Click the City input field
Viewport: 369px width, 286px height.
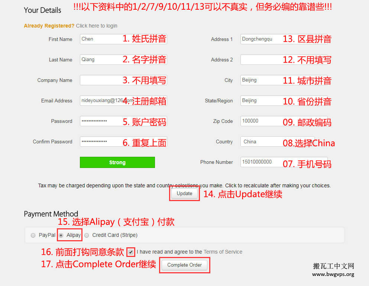point(284,80)
